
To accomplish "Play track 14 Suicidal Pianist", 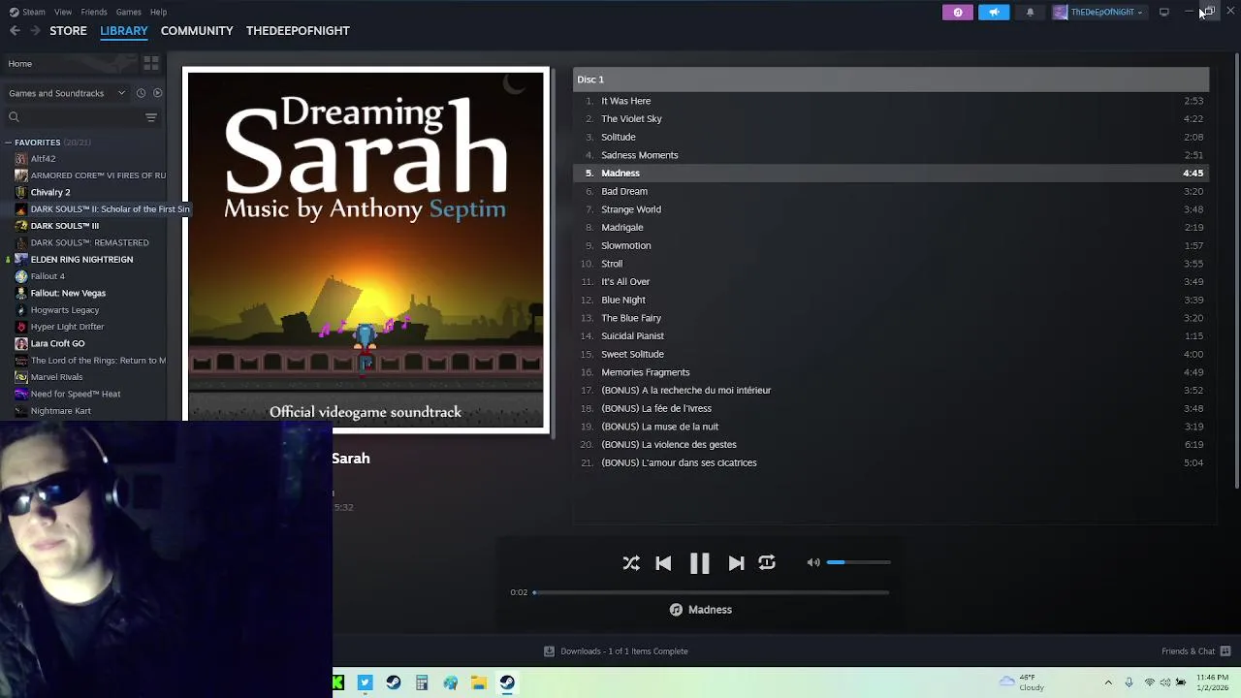I will pos(891,336).
